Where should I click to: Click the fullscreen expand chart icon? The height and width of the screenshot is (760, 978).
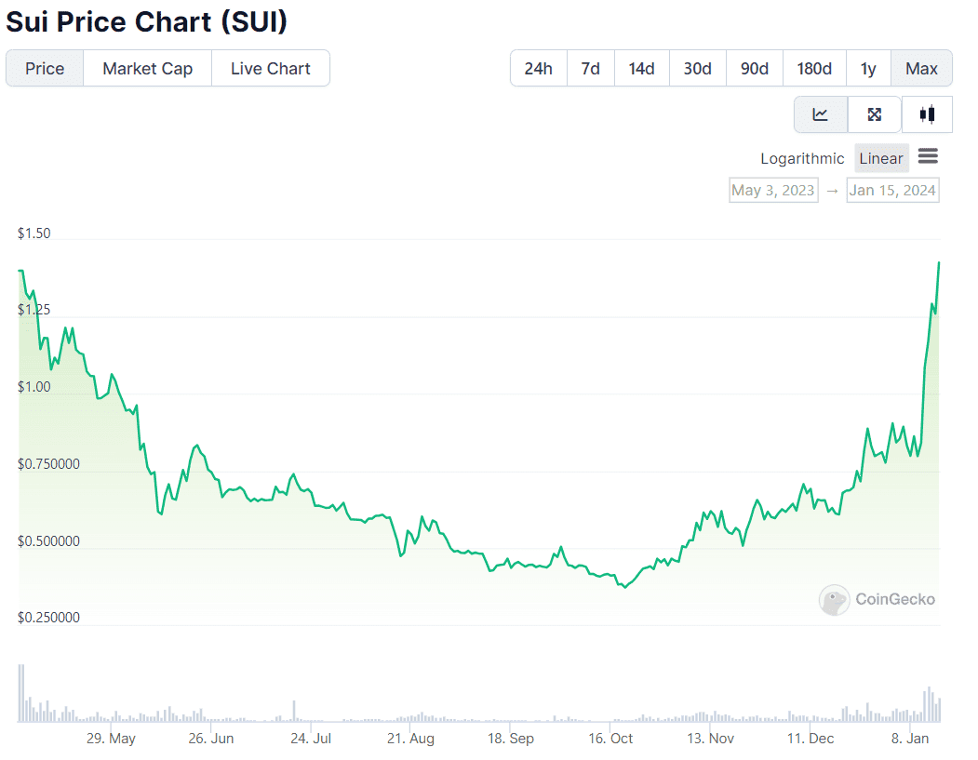(x=874, y=114)
